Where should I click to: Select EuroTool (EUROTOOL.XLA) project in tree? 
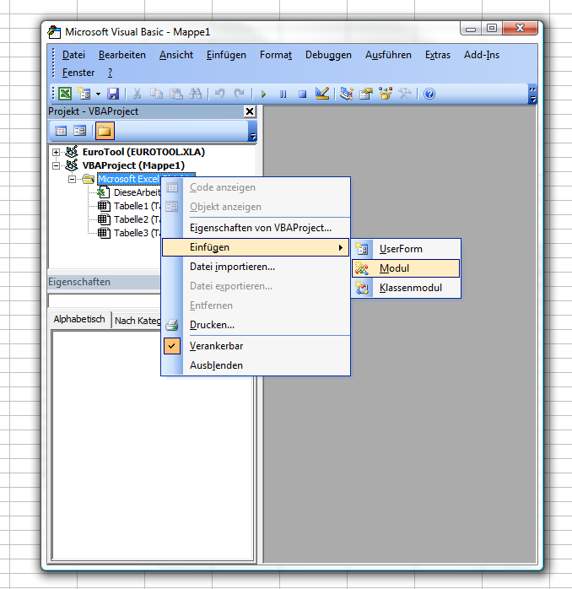[143, 152]
